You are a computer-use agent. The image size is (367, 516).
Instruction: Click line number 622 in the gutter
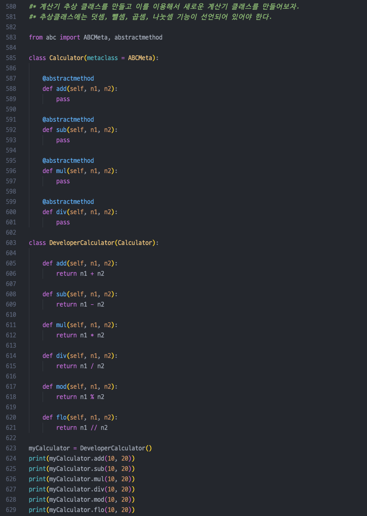point(11,438)
